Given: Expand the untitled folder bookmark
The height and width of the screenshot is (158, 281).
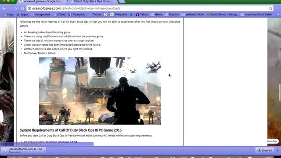Looking at the screenshot, I should 193,14.
